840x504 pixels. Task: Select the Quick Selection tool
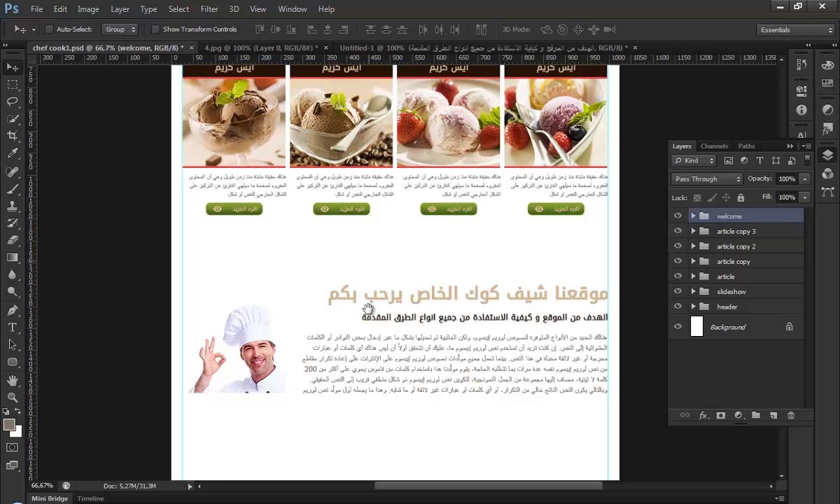(13, 119)
